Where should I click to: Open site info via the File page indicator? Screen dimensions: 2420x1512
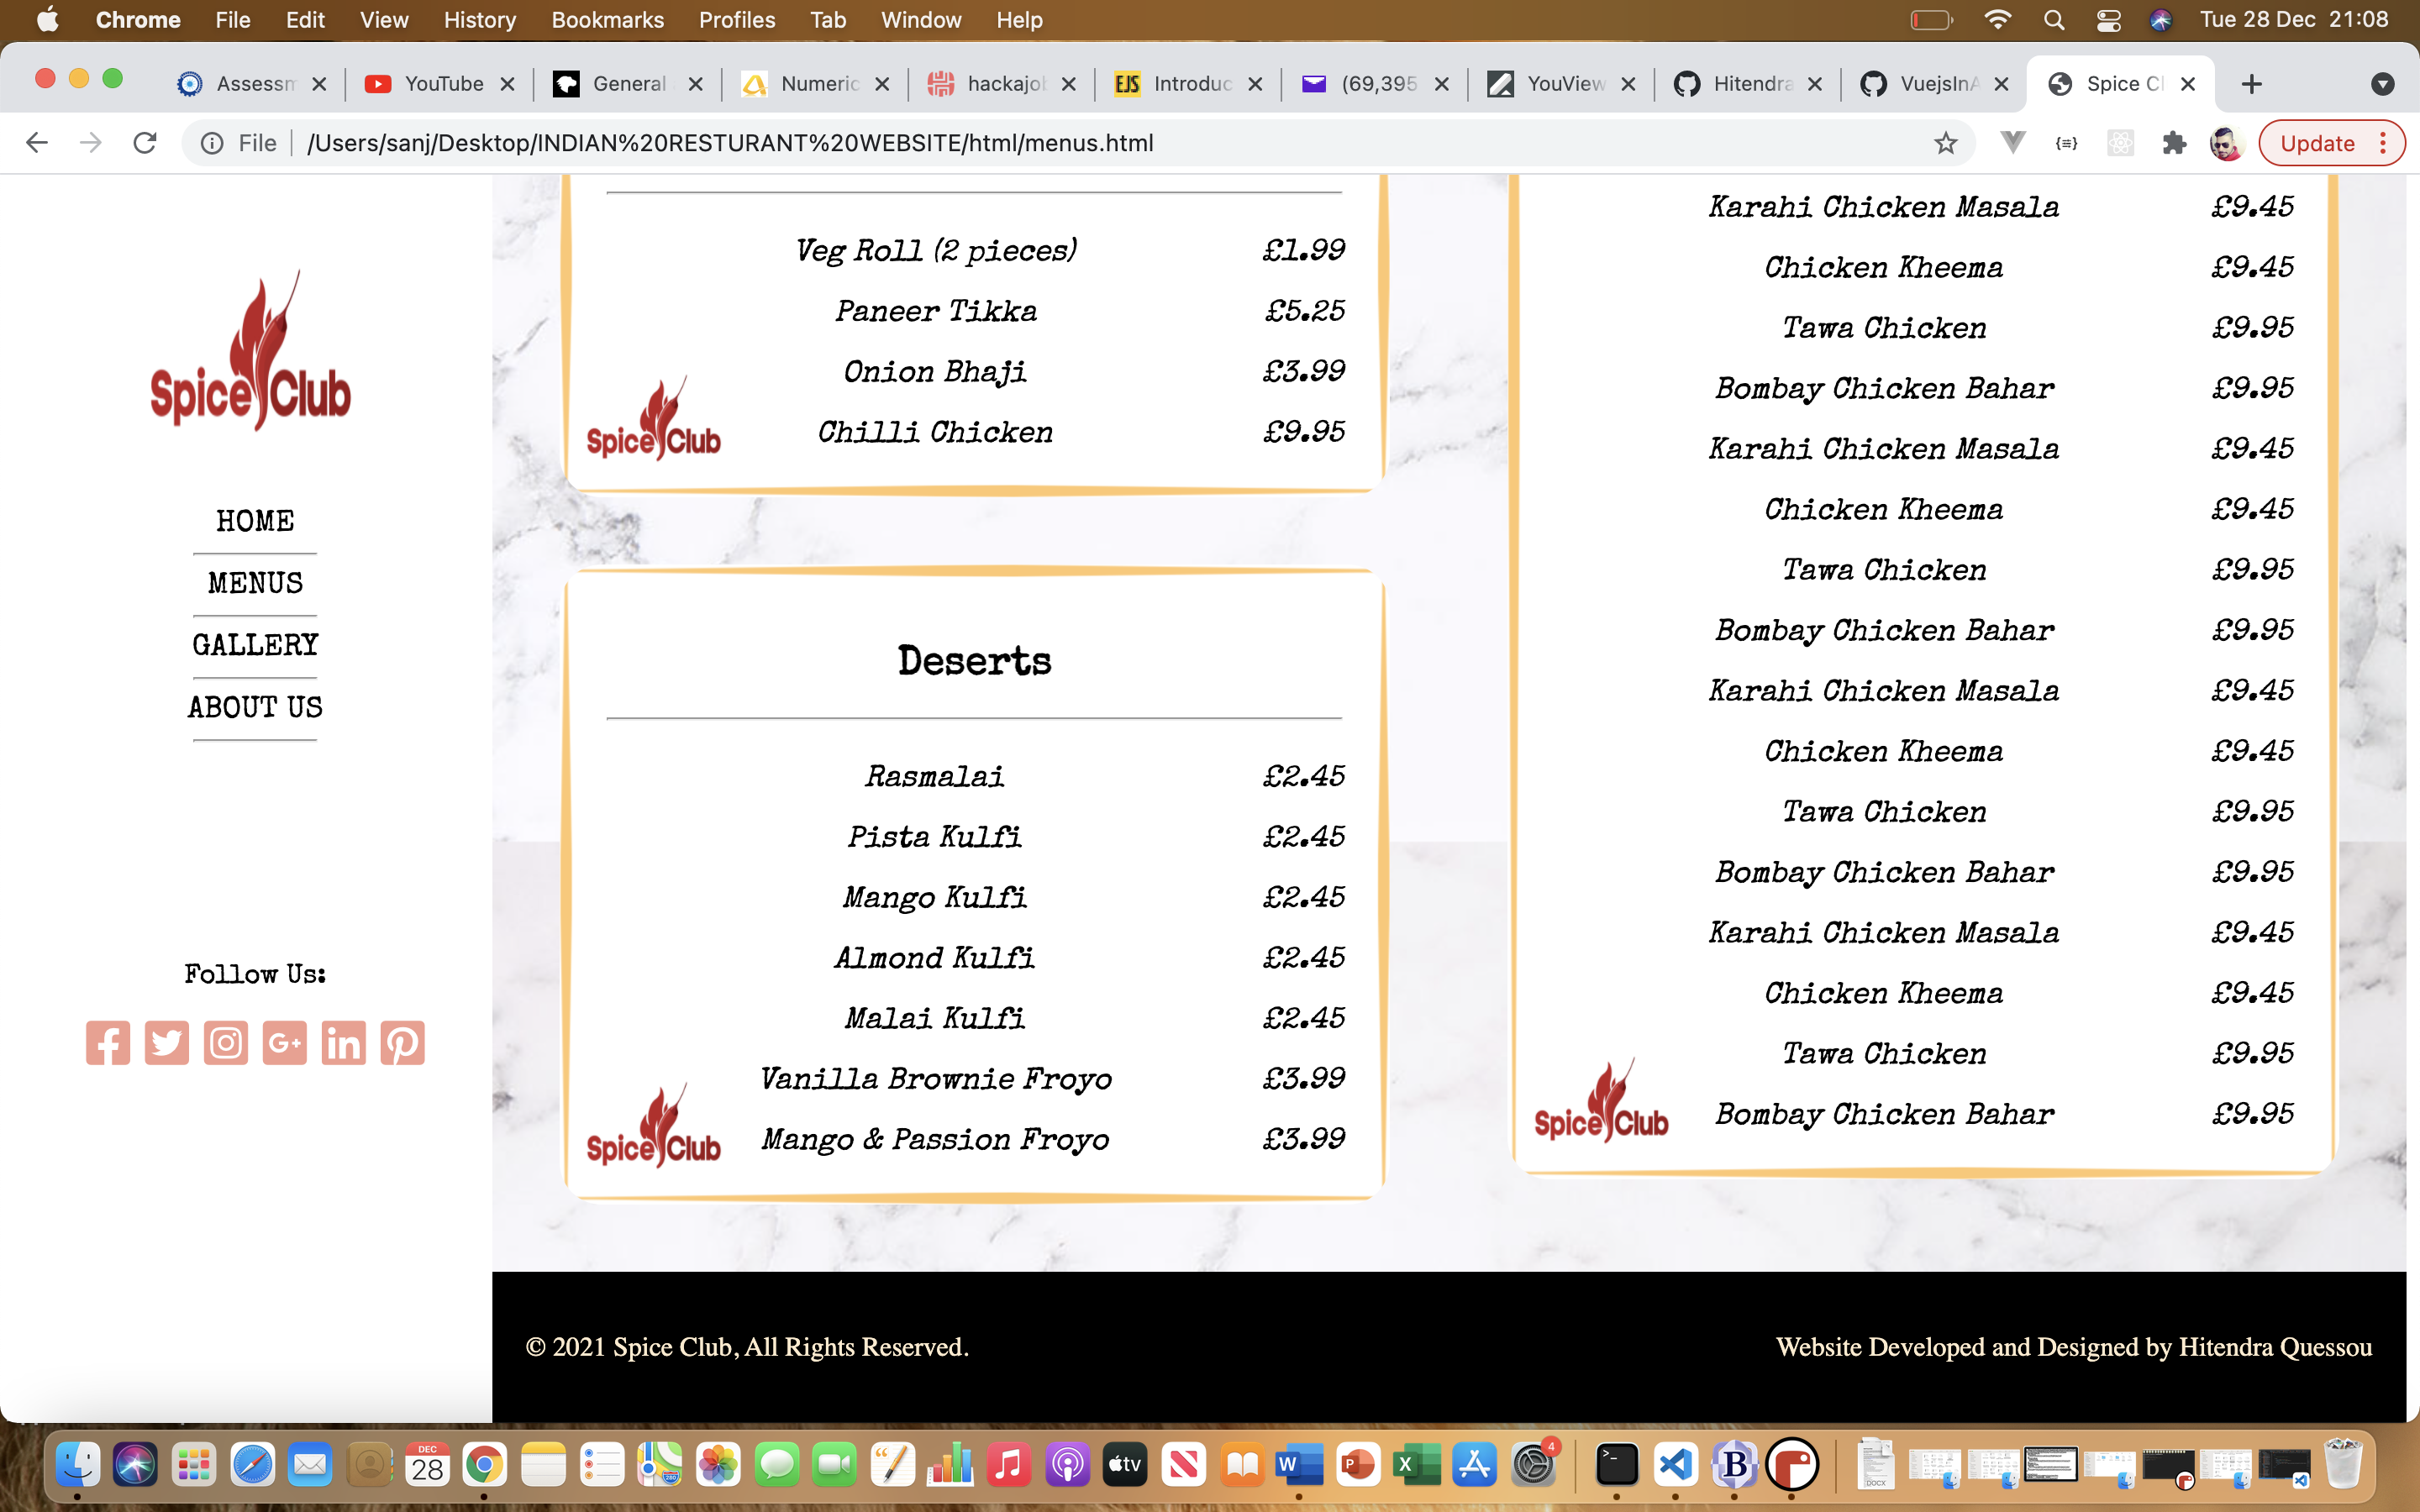click(213, 142)
